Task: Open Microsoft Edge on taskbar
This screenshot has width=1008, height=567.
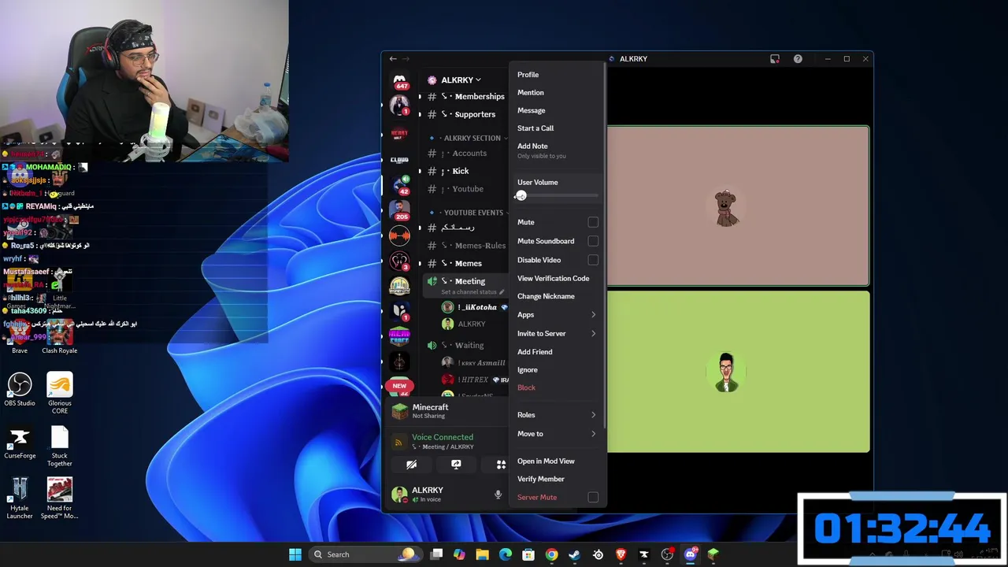Action: [x=506, y=554]
